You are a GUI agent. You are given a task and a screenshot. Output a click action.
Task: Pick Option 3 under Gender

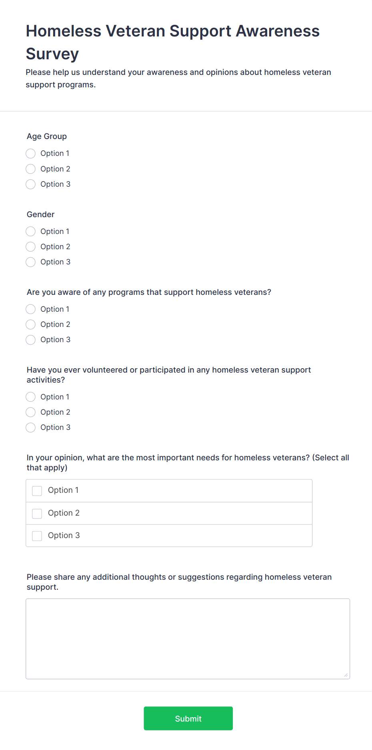[x=30, y=262]
